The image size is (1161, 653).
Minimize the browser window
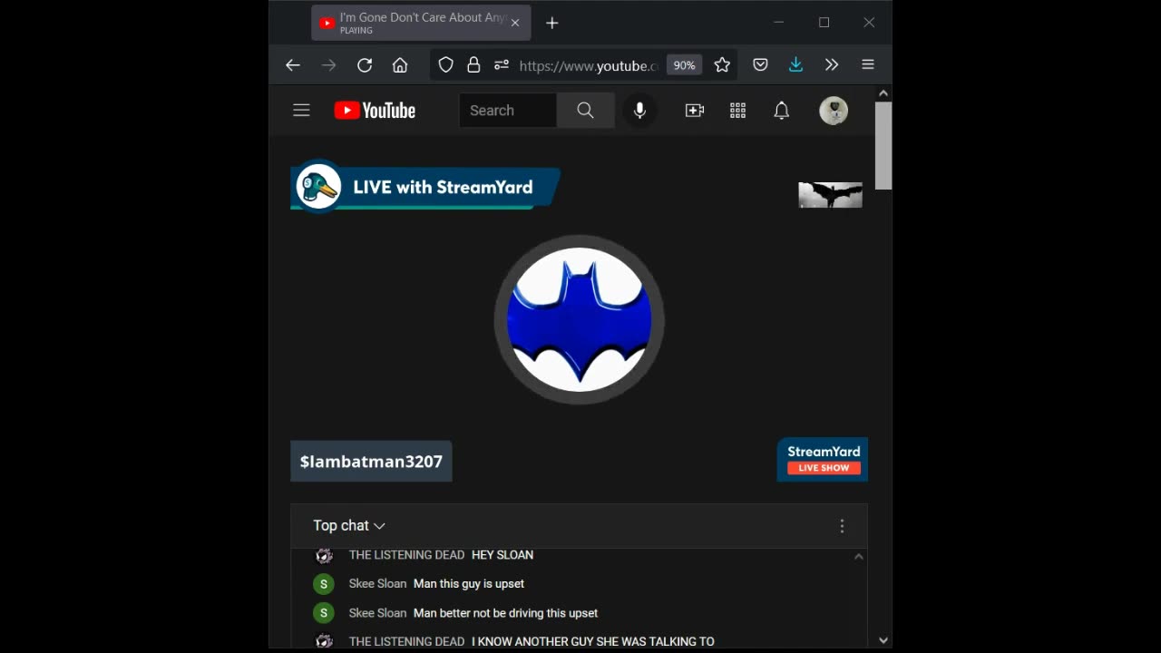(x=779, y=23)
